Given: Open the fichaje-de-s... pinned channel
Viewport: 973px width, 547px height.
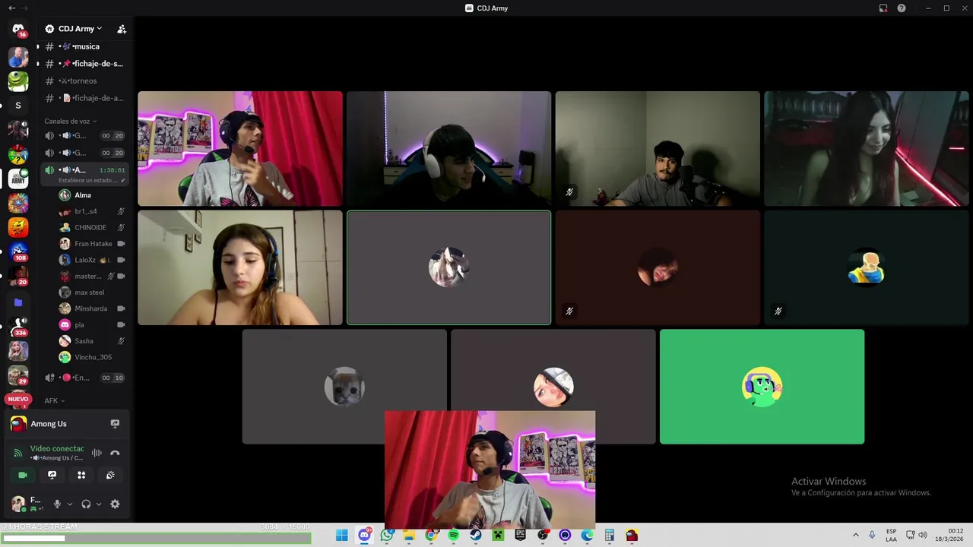Looking at the screenshot, I should 84,64.
